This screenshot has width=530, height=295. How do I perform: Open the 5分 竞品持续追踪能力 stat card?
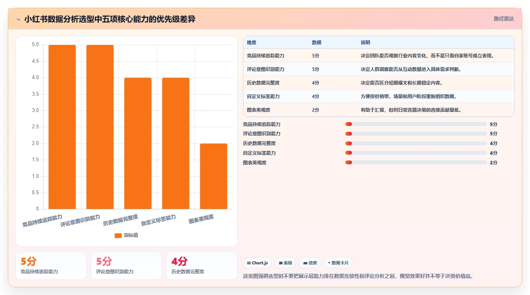coord(51,265)
